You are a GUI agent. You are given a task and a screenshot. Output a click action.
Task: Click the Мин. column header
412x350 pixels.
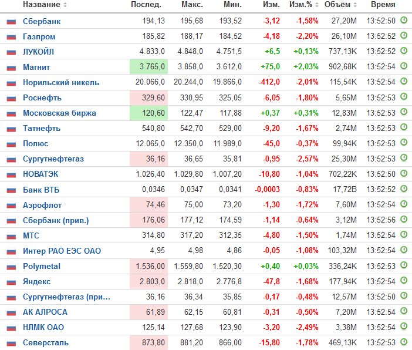click(232, 5)
